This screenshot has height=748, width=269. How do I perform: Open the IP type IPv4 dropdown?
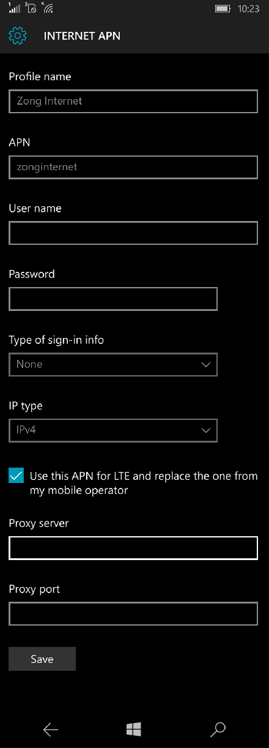pyautogui.click(x=113, y=430)
